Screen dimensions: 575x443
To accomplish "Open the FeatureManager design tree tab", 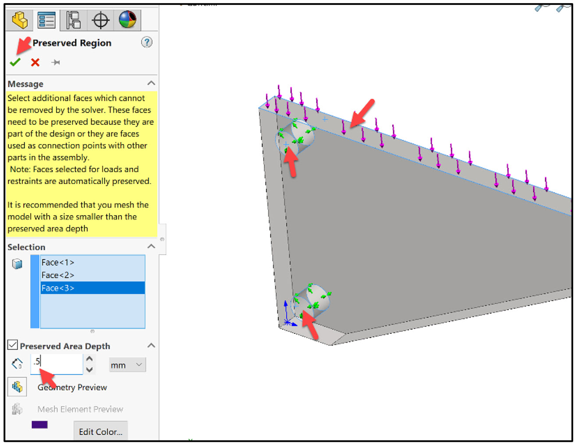I will click(x=20, y=20).
